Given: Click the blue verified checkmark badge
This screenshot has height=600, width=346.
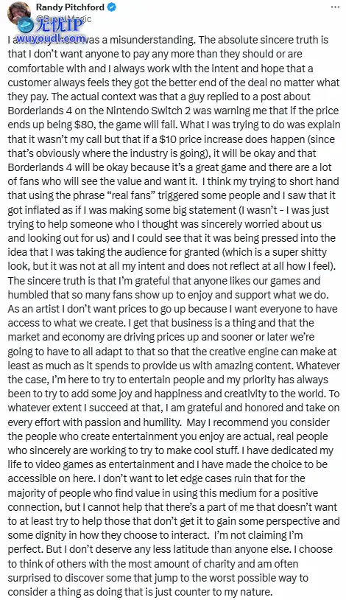Looking at the screenshot, I should (x=112, y=7).
